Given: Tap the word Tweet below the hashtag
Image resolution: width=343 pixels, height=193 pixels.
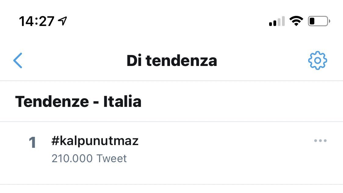Looking at the screenshot, I should (111, 159).
